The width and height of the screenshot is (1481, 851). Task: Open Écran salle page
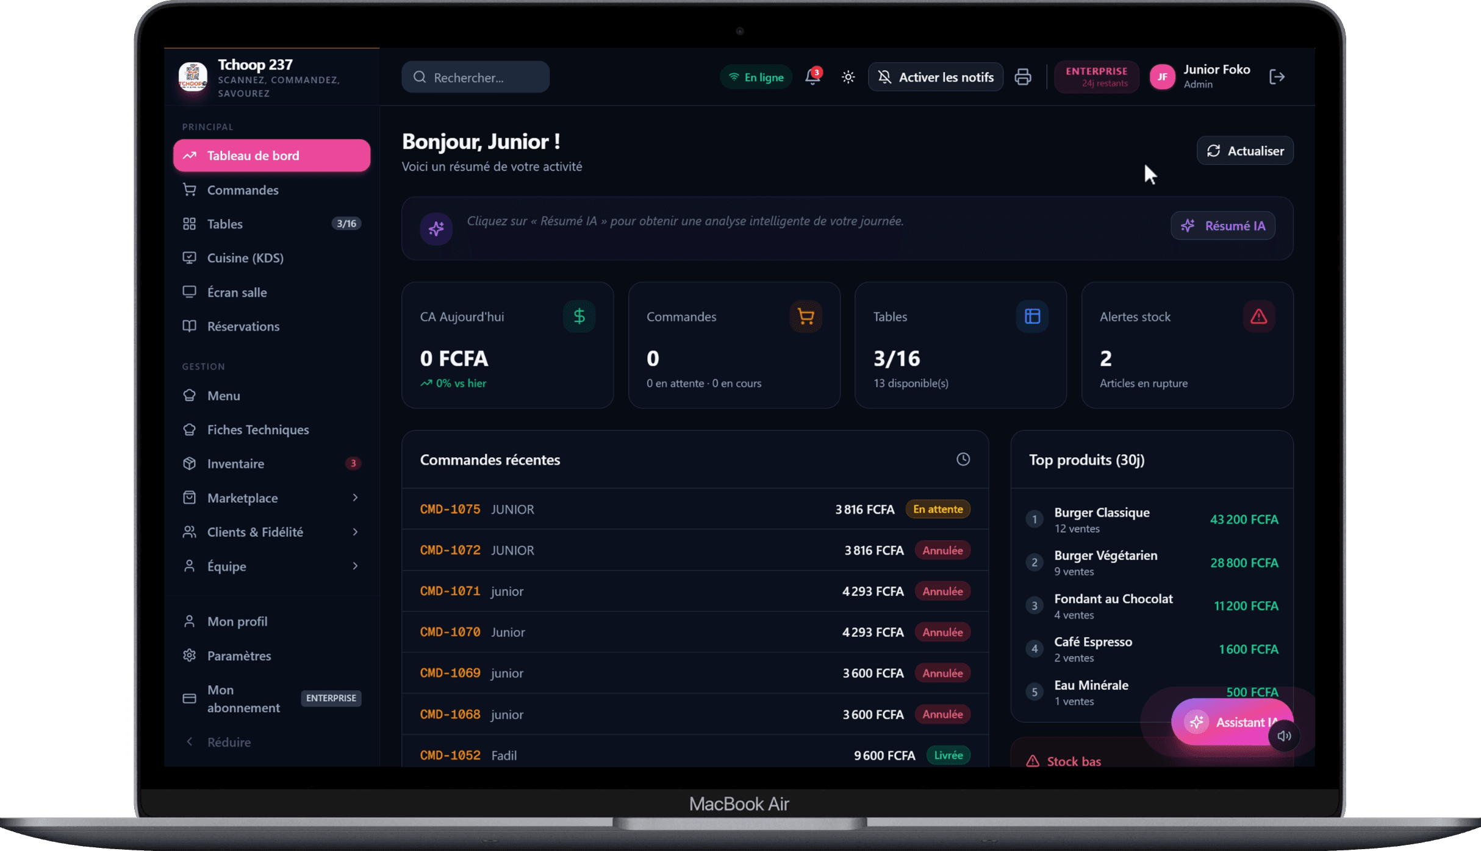point(271,292)
